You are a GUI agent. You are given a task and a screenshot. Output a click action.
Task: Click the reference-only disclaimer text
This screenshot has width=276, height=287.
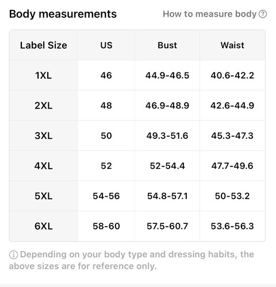coord(132,260)
